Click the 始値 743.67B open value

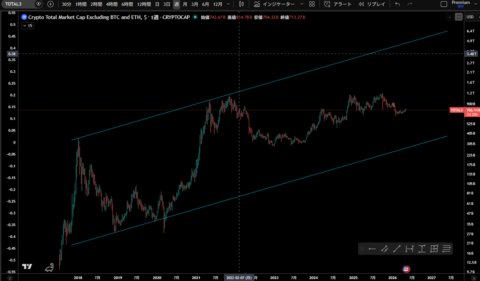[212, 17]
